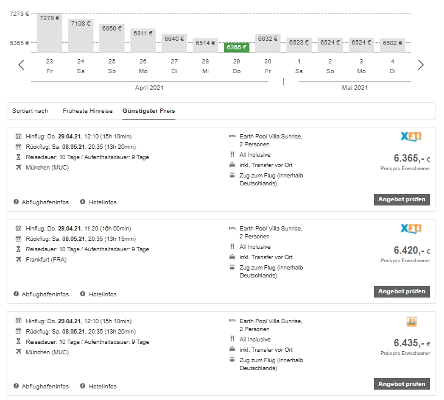
Task: Click the next dates right arrow
Action: coord(420,65)
